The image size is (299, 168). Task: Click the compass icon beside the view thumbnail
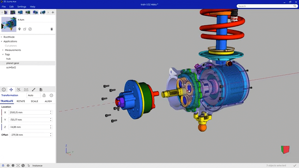[30, 29]
